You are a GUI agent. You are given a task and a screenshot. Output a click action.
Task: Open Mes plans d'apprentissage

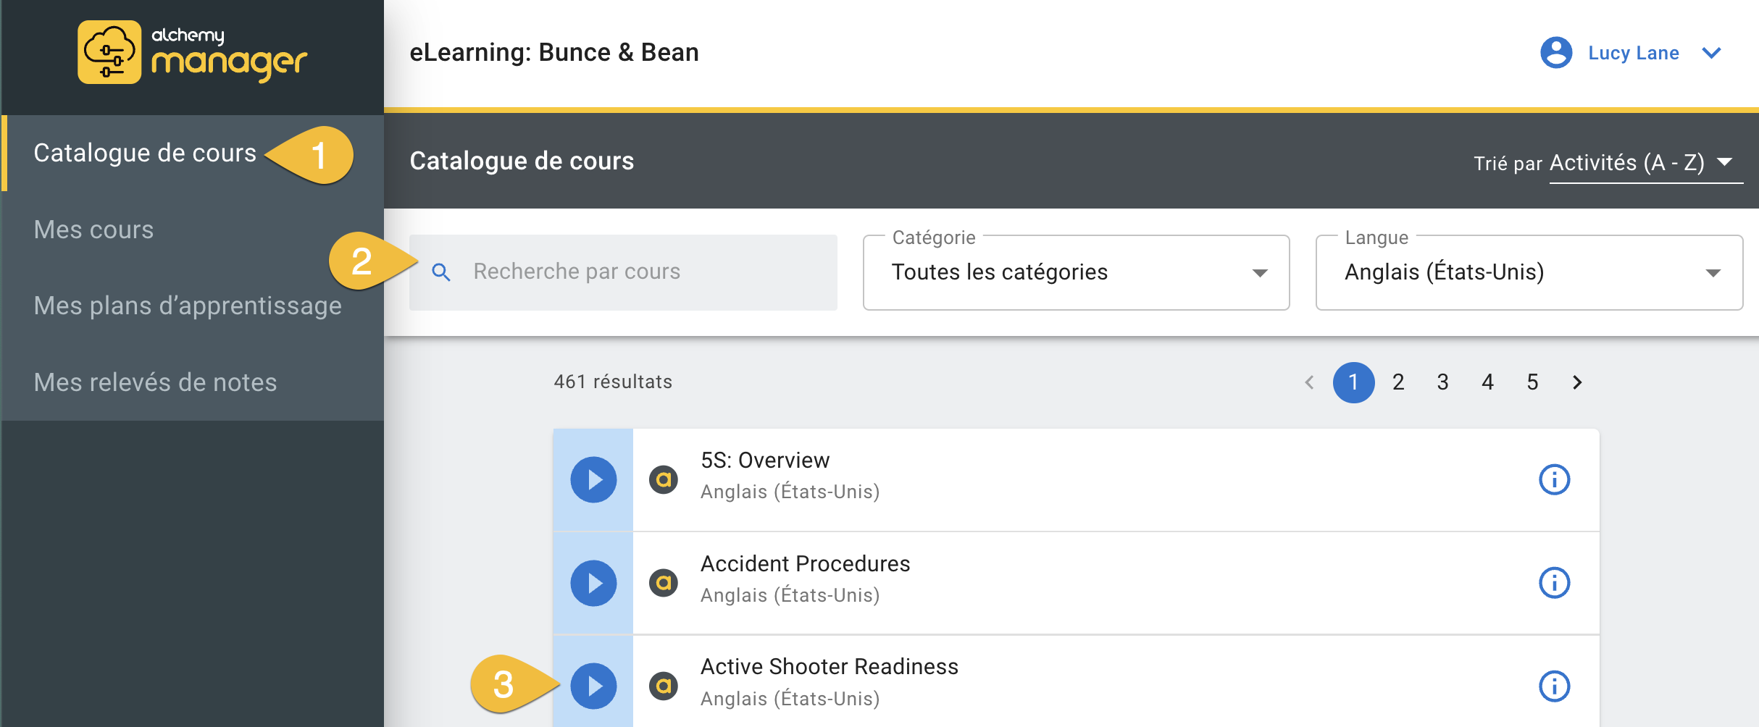[x=188, y=306]
